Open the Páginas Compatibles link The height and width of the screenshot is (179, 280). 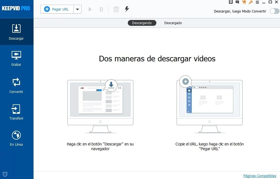click(259, 176)
